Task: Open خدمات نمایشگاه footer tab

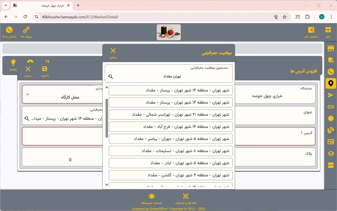Action: coord(152,198)
